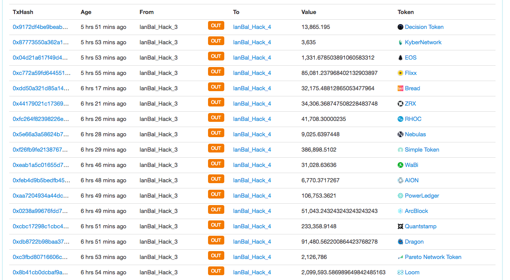The height and width of the screenshot is (280, 510).
Task: Open IanBal_Hack_4 address in RHOC row
Action: coord(252,119)
